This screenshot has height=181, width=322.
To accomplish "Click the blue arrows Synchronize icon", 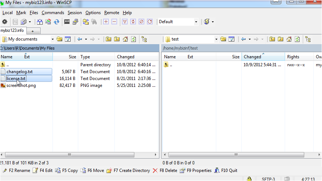I will click(57, 22).
